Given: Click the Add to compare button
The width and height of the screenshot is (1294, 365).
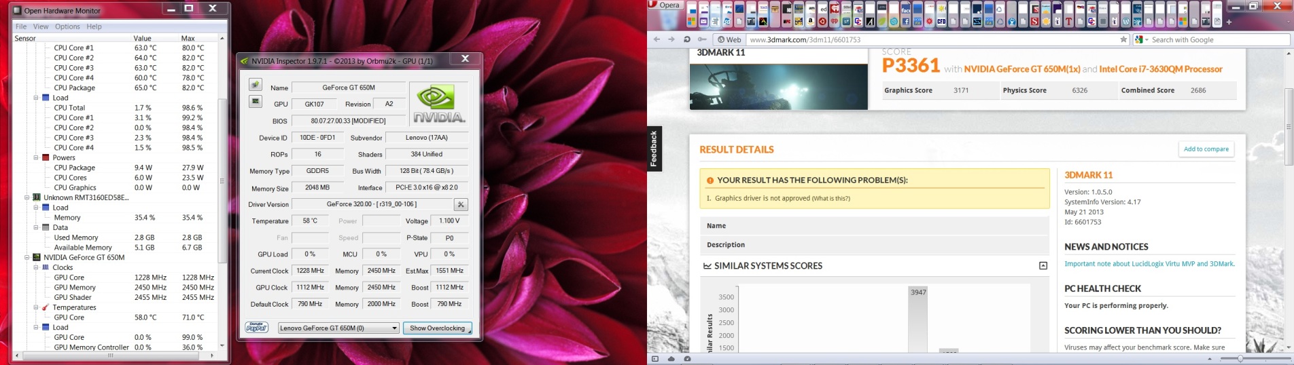Looking at the screenshot, I should pos(1206,149).
